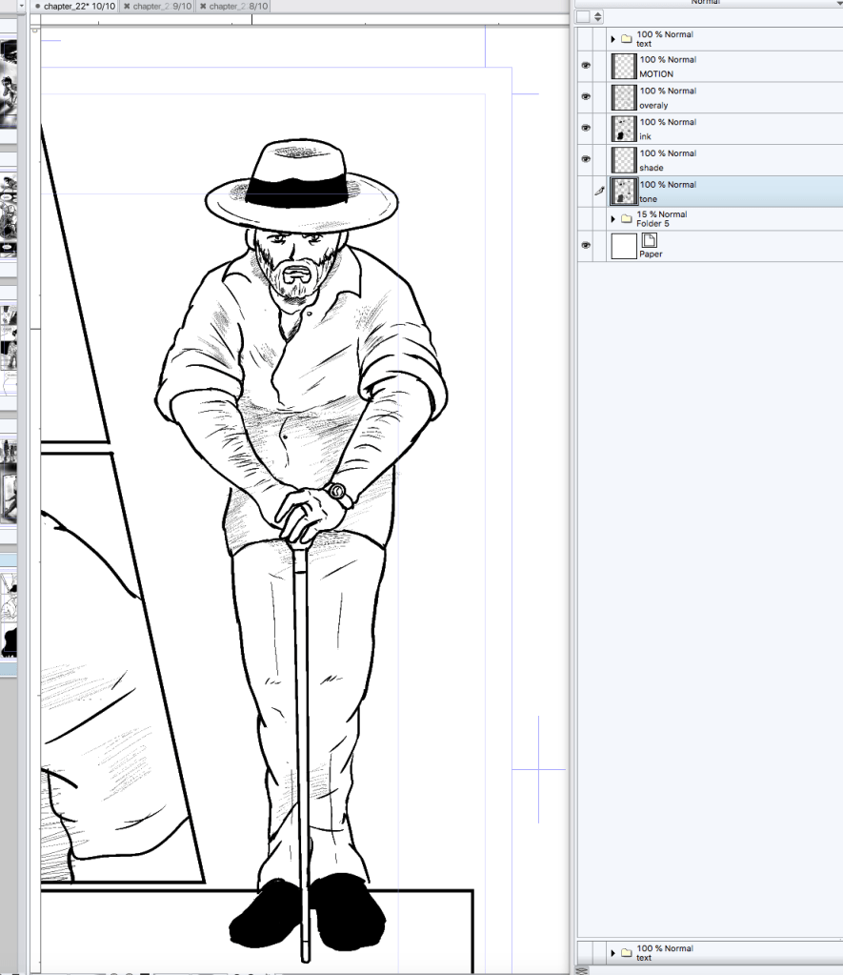This screenshot has width=843, height=975.
Task: Select the ink layer thumbnail
Action: (624, 129)
